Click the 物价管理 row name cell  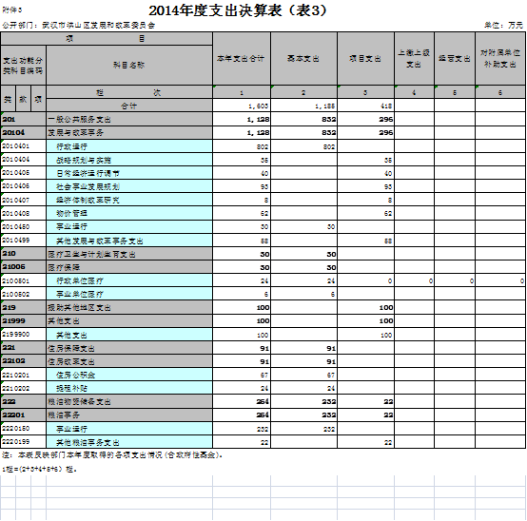click(129, 213)
